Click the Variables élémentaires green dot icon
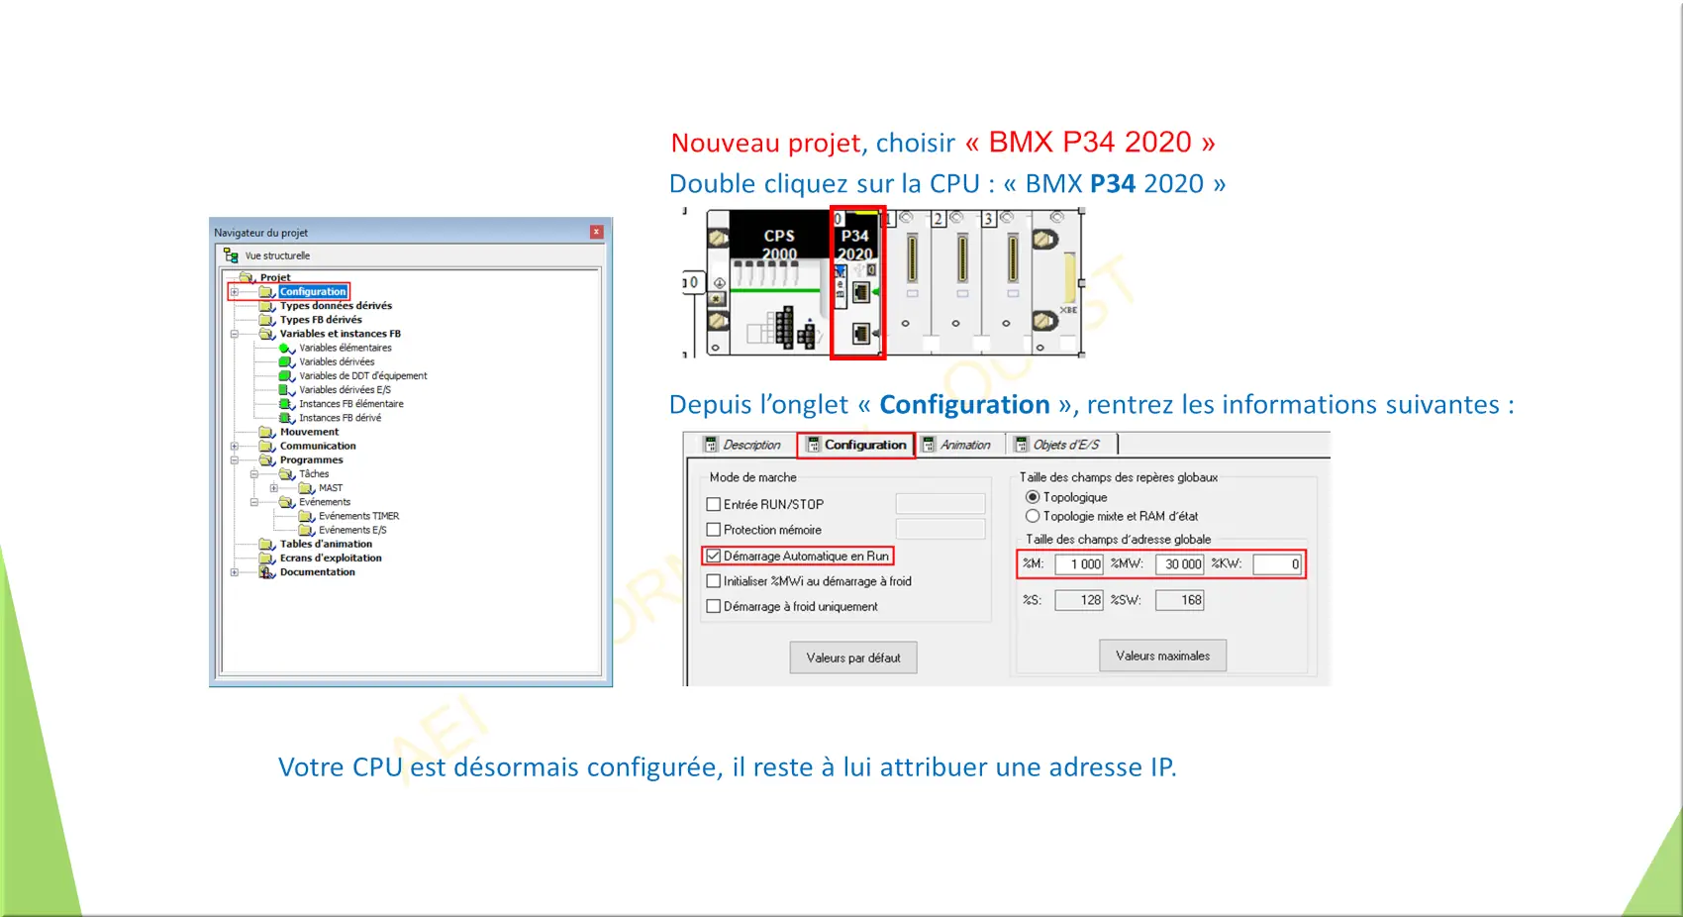 pos(286,348)
